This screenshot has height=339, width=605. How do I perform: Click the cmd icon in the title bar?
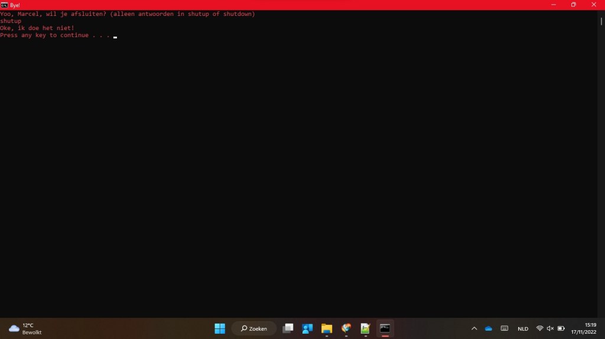(x=4, y=5)
